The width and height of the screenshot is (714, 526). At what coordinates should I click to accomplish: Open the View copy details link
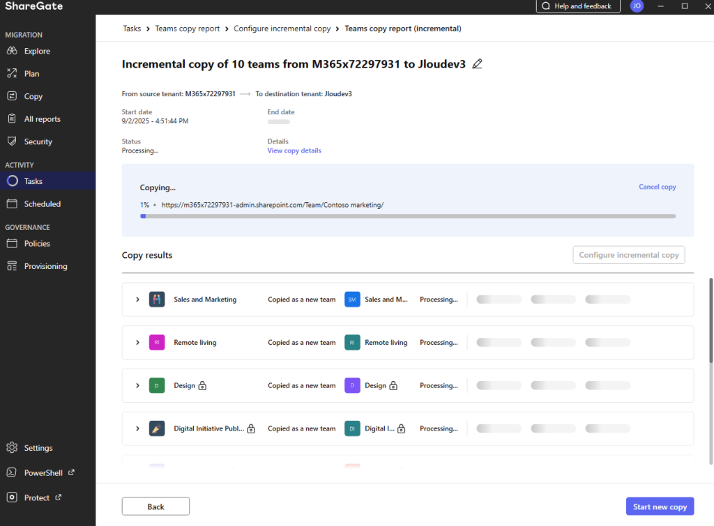pyautogui.click(x=294, y=150)
